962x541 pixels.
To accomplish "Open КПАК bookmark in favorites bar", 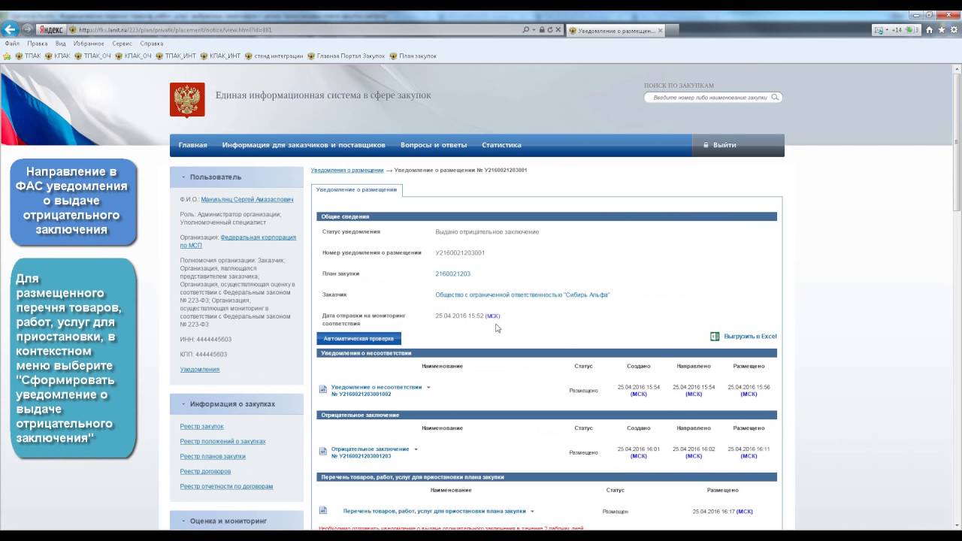I will [58, 56].
